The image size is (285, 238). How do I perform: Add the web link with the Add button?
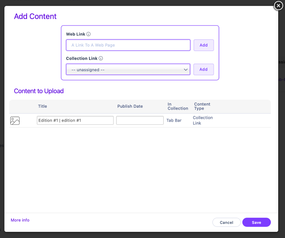pos(203,45)
